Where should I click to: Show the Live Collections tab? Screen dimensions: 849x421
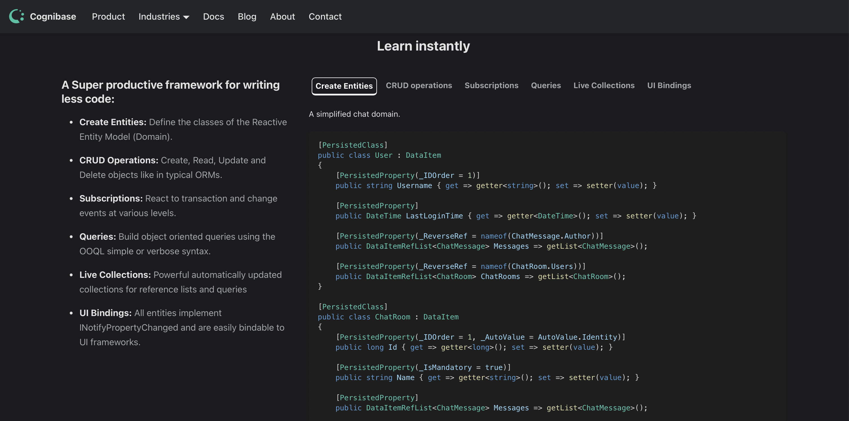604,86
